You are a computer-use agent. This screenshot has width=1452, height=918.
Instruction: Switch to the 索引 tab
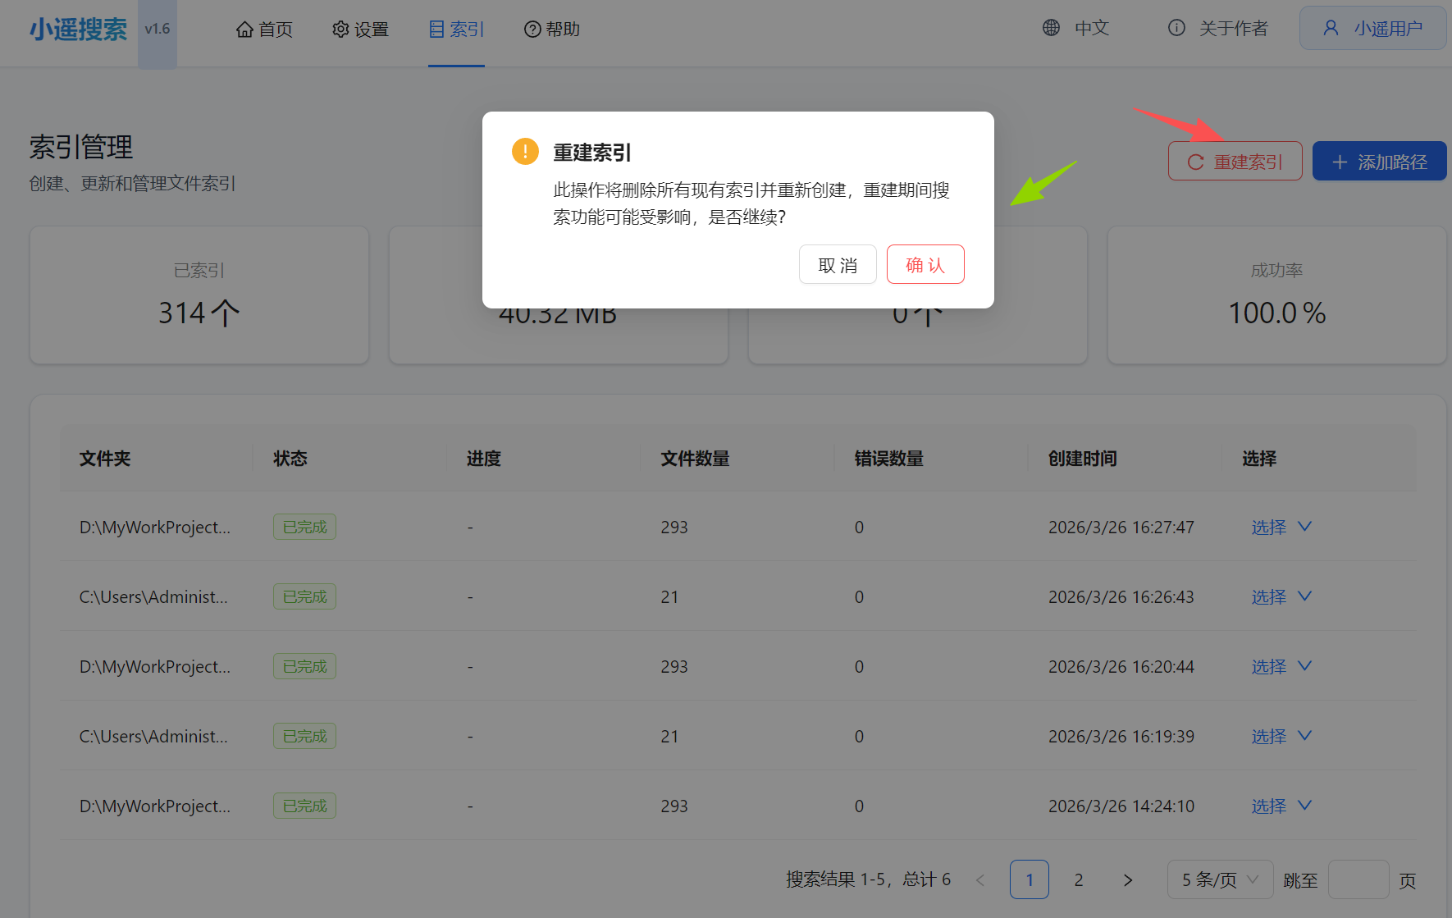[456, 30]
